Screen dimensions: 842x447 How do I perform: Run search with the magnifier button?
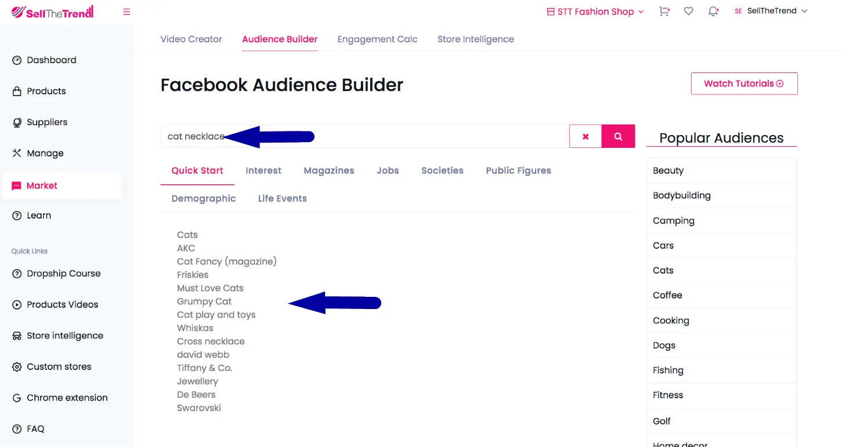619,136
